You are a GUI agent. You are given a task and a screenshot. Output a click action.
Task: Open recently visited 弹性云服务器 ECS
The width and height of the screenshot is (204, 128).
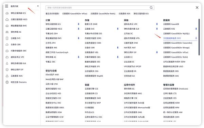[141, 14]
